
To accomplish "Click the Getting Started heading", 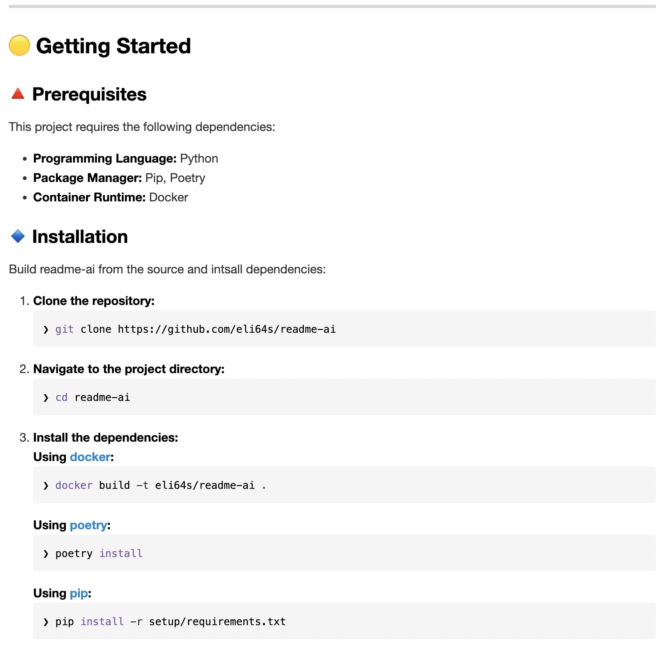I will coord(113,46).
